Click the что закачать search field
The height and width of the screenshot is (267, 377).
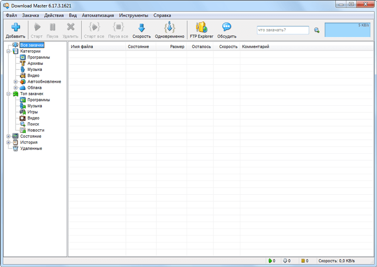click(x=283, y=30)
